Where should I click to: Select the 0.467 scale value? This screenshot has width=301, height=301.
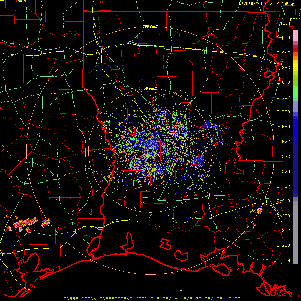283,186
